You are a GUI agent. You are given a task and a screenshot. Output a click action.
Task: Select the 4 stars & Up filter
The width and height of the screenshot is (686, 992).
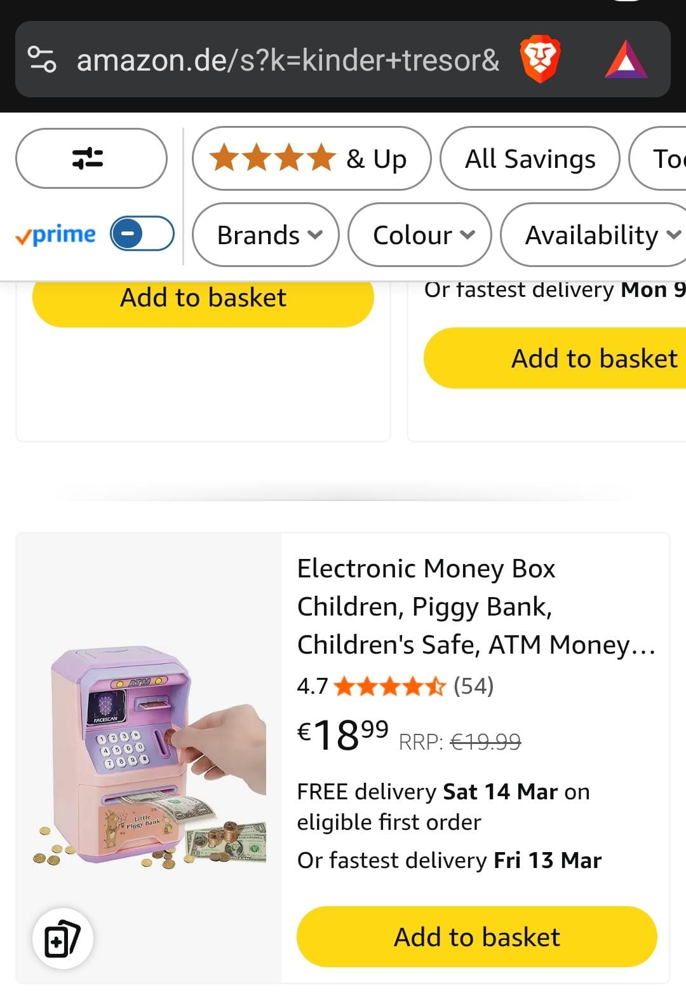311,158
